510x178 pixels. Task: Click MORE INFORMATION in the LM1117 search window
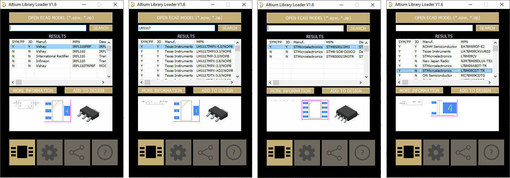[162, 91]
